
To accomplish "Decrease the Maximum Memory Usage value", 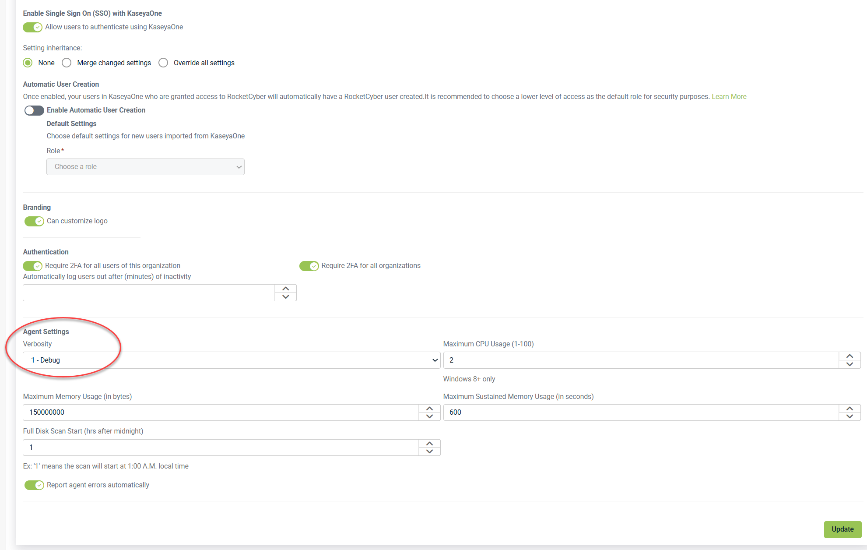I will (429, 416).
